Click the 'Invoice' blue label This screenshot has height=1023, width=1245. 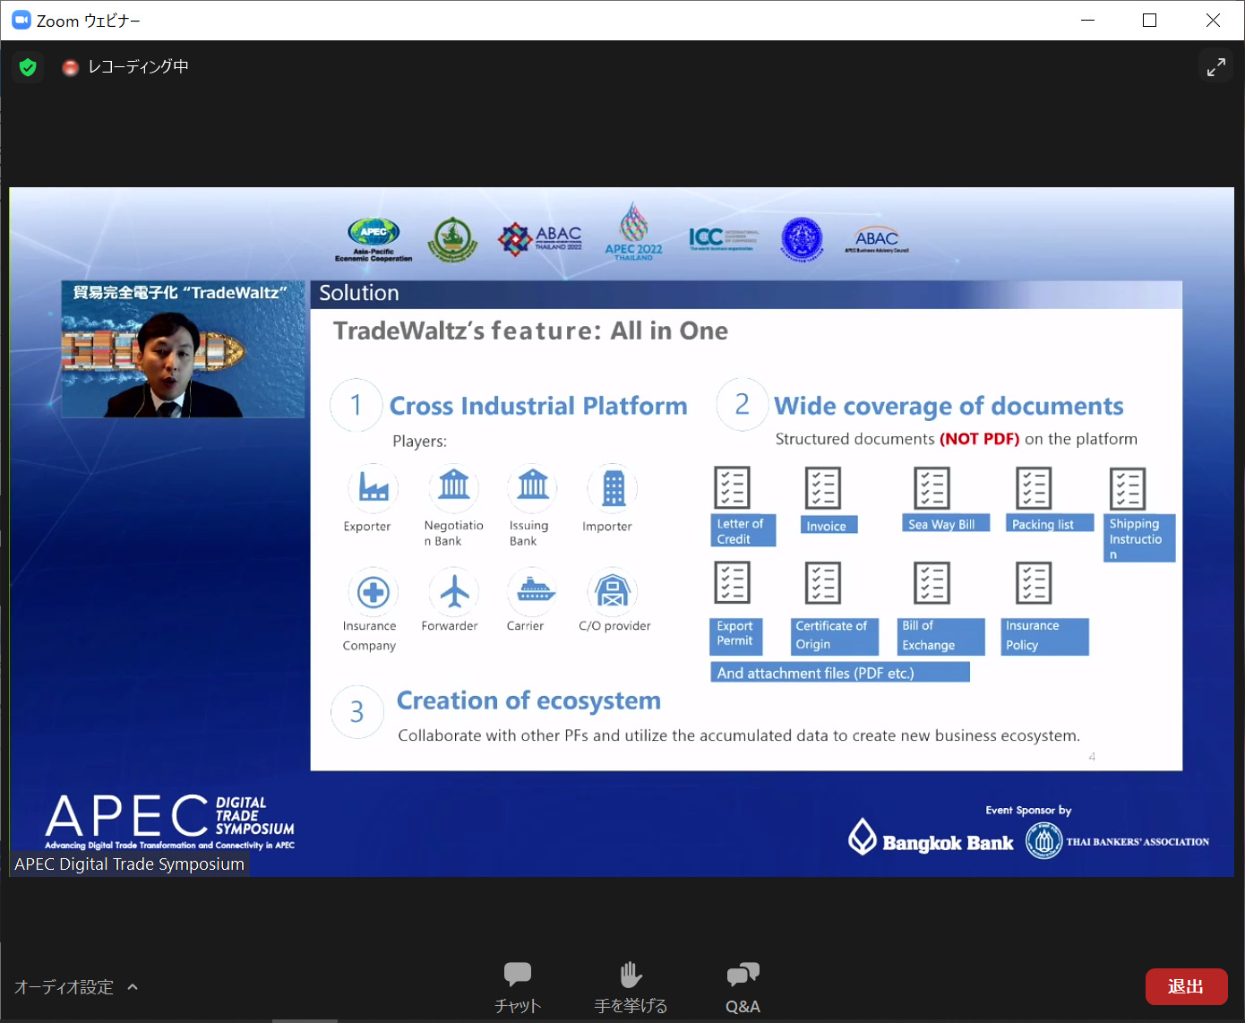click(x=829, y=525)
